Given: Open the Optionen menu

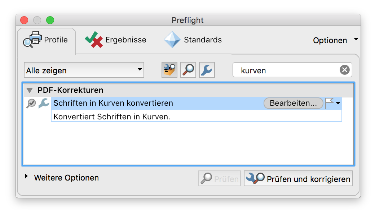Looking at the screenshot, I should [x=335, y=40].
